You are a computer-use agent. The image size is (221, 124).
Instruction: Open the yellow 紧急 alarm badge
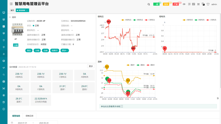click(166, 4)
